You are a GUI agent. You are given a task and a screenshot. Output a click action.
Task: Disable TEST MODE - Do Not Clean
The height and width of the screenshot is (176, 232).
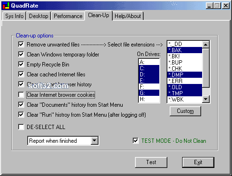pyautogui.click(x=135, y=141)
